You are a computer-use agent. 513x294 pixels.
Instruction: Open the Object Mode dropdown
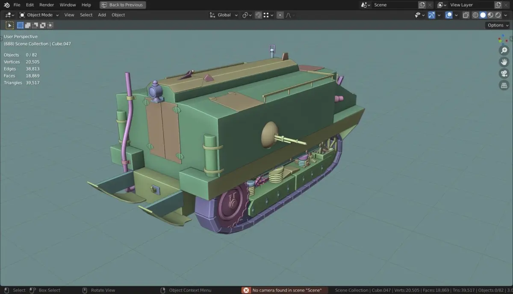(x=39, y=15)
